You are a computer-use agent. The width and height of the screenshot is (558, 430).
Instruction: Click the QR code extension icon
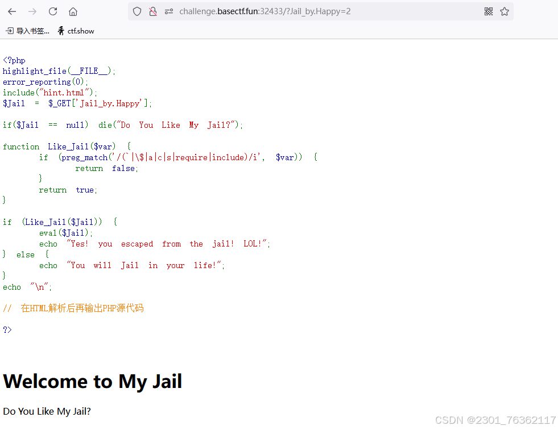coord(488,11)
